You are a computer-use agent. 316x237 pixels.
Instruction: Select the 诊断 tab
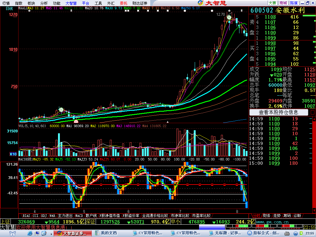pyautogui.click(x=297, y=216)
